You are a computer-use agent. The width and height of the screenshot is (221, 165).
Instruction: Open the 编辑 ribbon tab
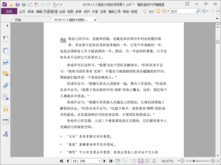[39, 12]
